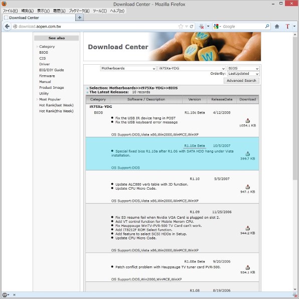Image resolution: width=299 pixels, height=299 pixels.
Task: Open the 履歴(S) menu
Action: click(x=59, y=11)
